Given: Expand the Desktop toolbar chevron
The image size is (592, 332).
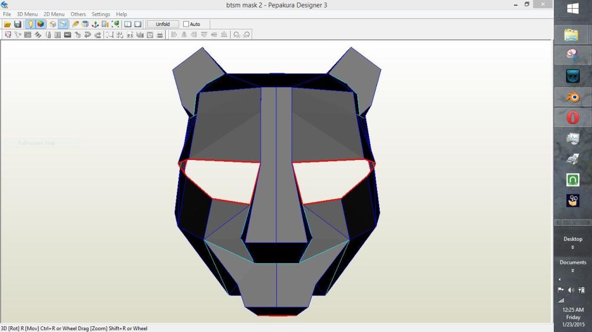Looking at the screenshot, I should (572, 247).
